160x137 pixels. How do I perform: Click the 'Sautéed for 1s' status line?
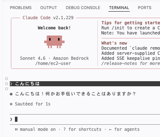[33, 104]
